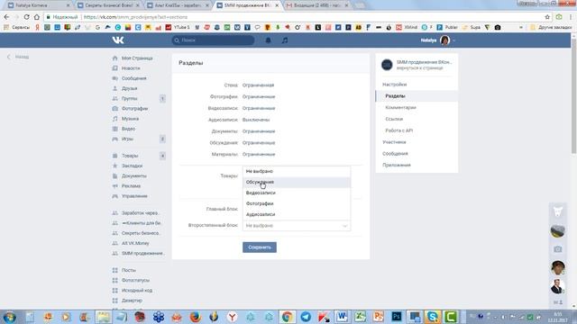The width and height of the screenshot is (577, 324).
Task: Open Друзья in left sidebar
Action: click(x=129, y=88)
